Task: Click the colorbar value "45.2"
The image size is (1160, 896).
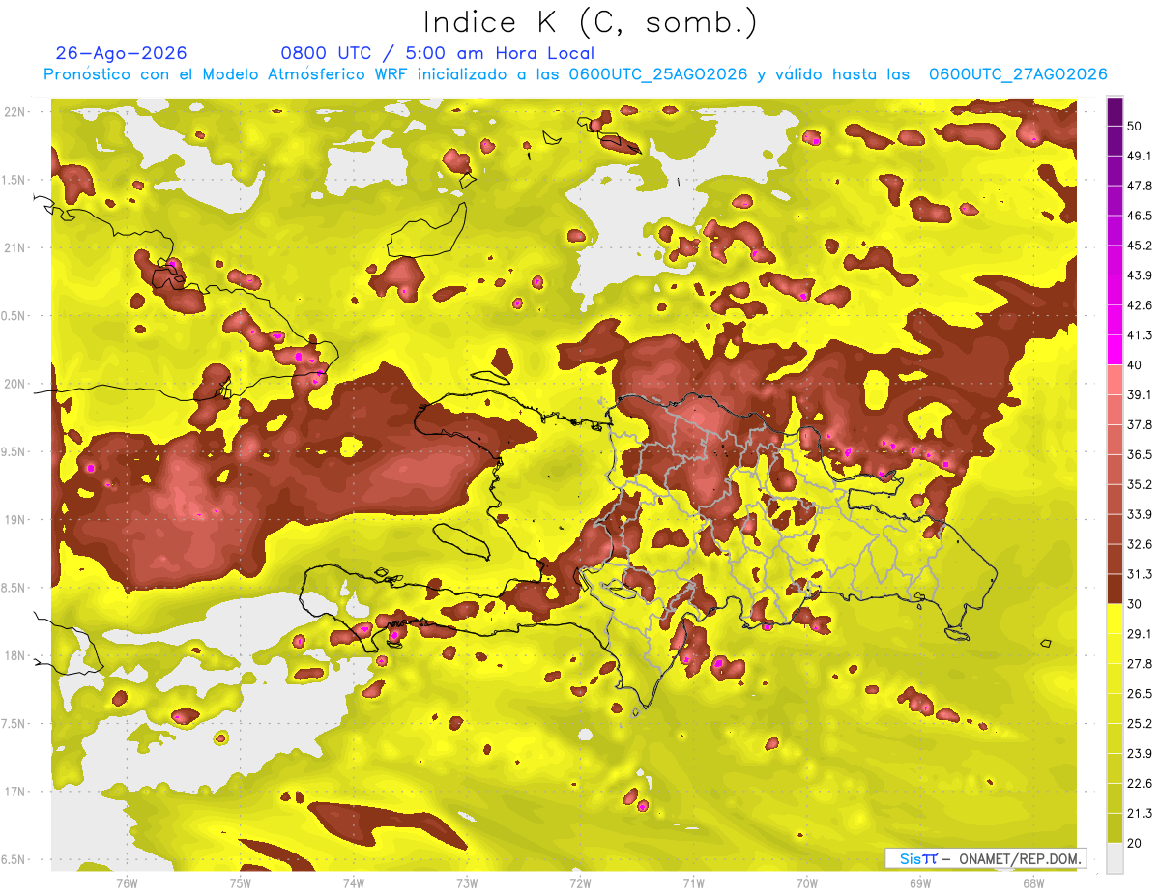Action: point(1140,246)
